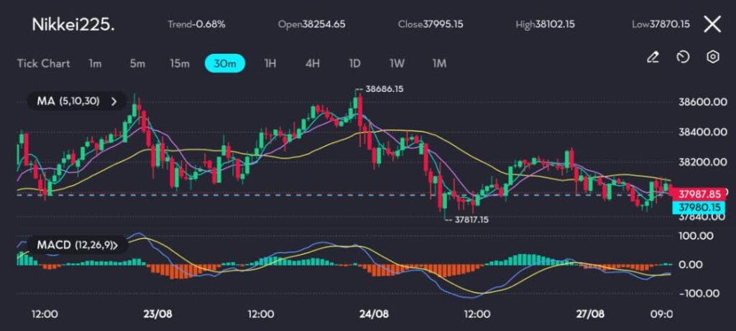Switch to the 1H timeframe
736x331 pixels.
pyautogui.click(x=270, y=63)
